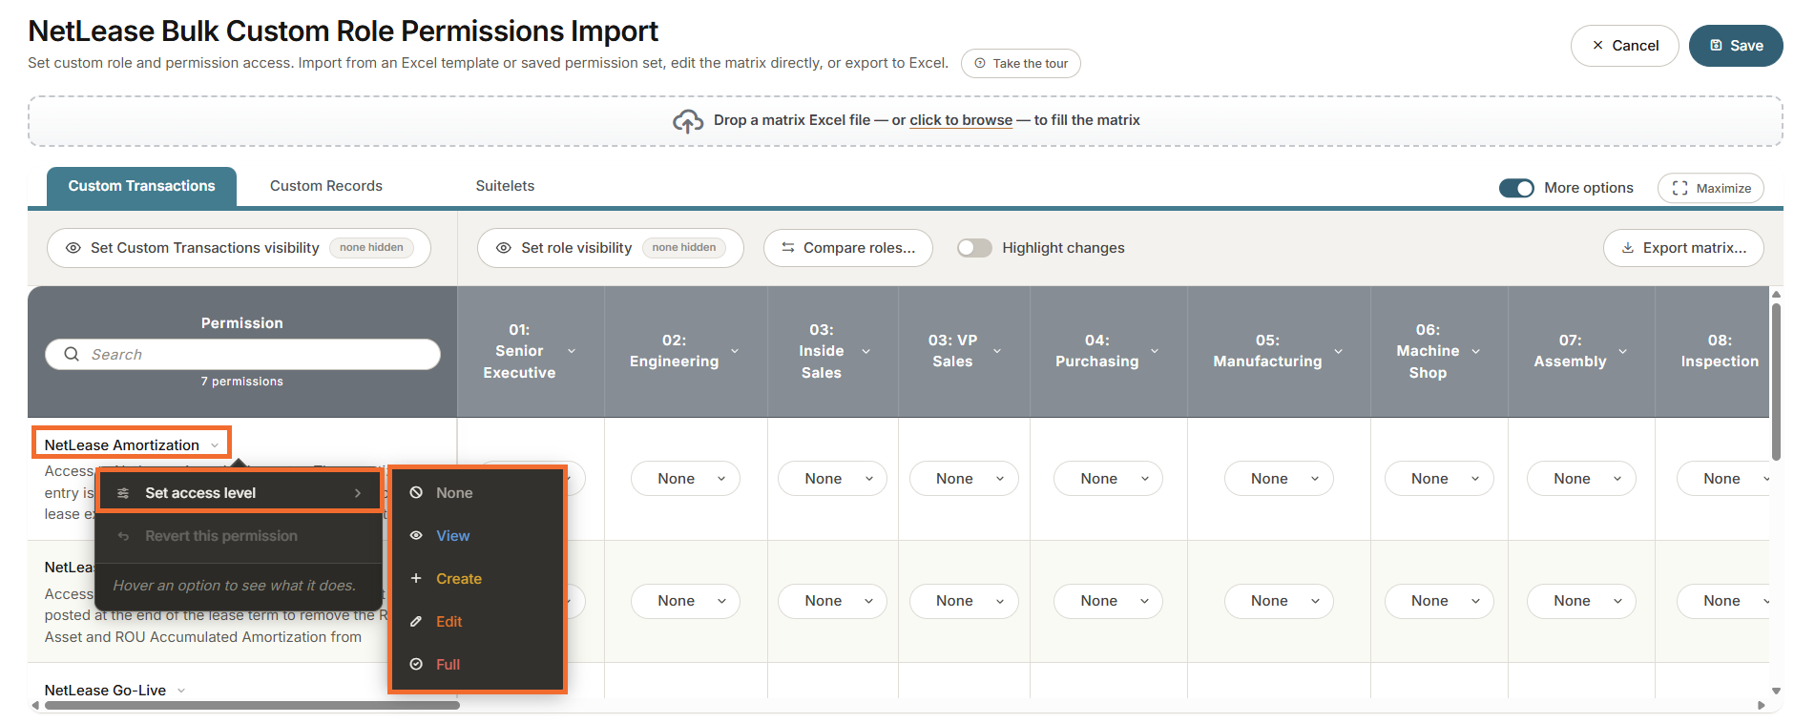
Task: Expand the NetLease Go-Live permission menu
Action: 181,691
